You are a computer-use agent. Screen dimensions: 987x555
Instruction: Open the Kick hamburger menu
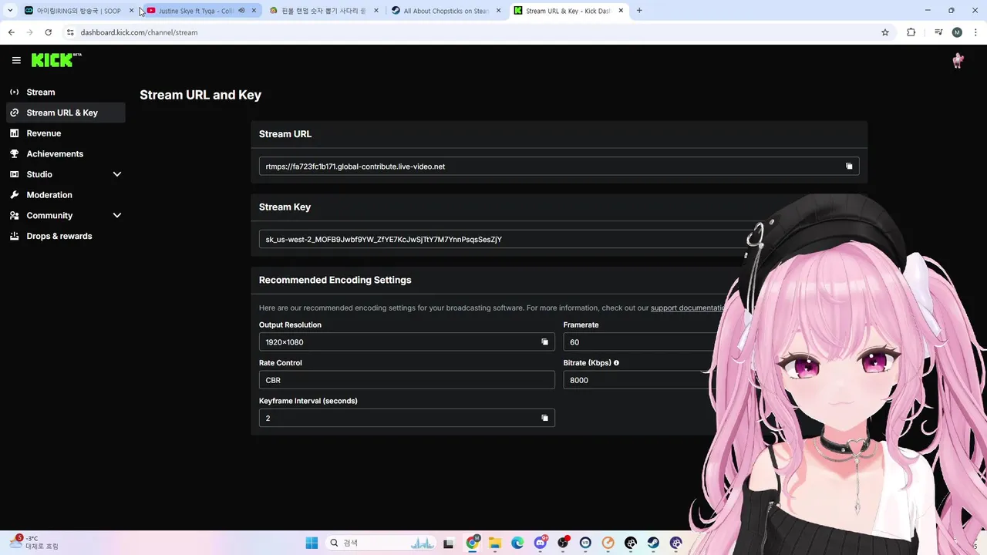(16, 60)
